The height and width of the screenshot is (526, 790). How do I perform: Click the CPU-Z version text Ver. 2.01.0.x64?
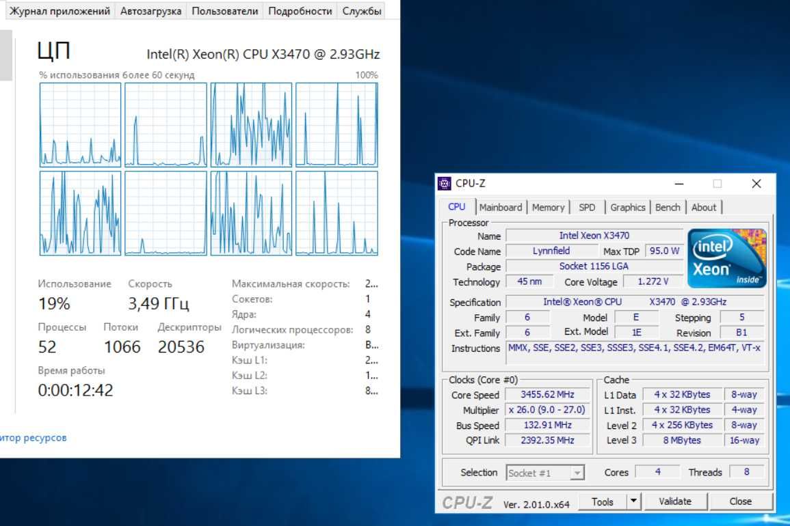point(536,504)
